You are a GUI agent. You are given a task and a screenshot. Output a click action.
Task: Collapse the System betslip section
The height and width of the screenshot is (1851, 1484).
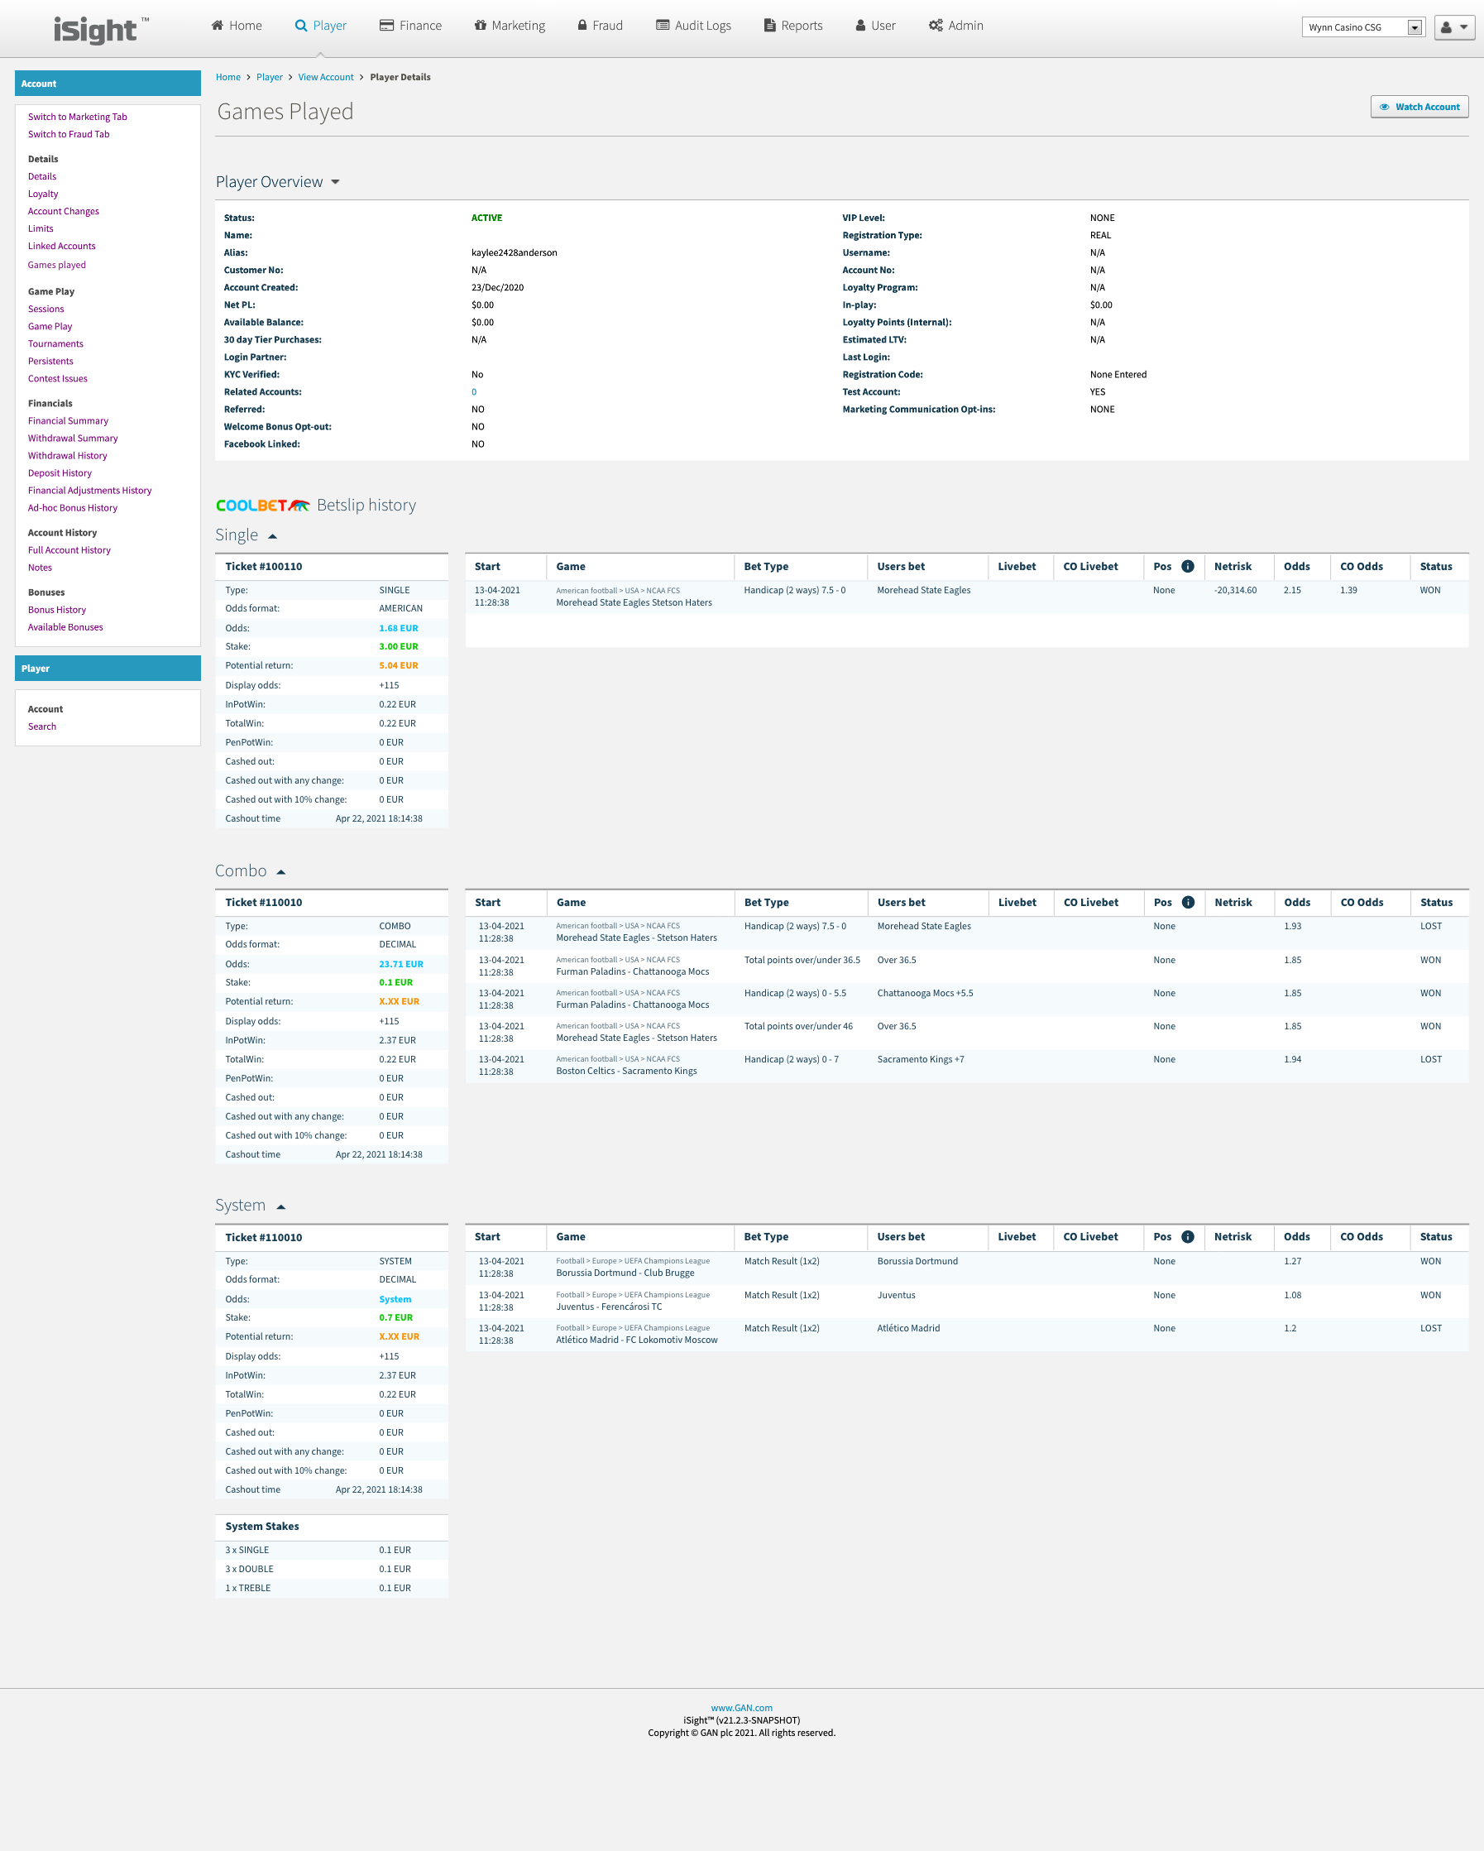[x=280, y=1207]
